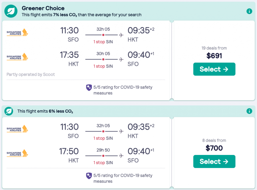Click Singapore Airlines logo on 17:35 return flight
257x190 pixels.
(17, 57)
